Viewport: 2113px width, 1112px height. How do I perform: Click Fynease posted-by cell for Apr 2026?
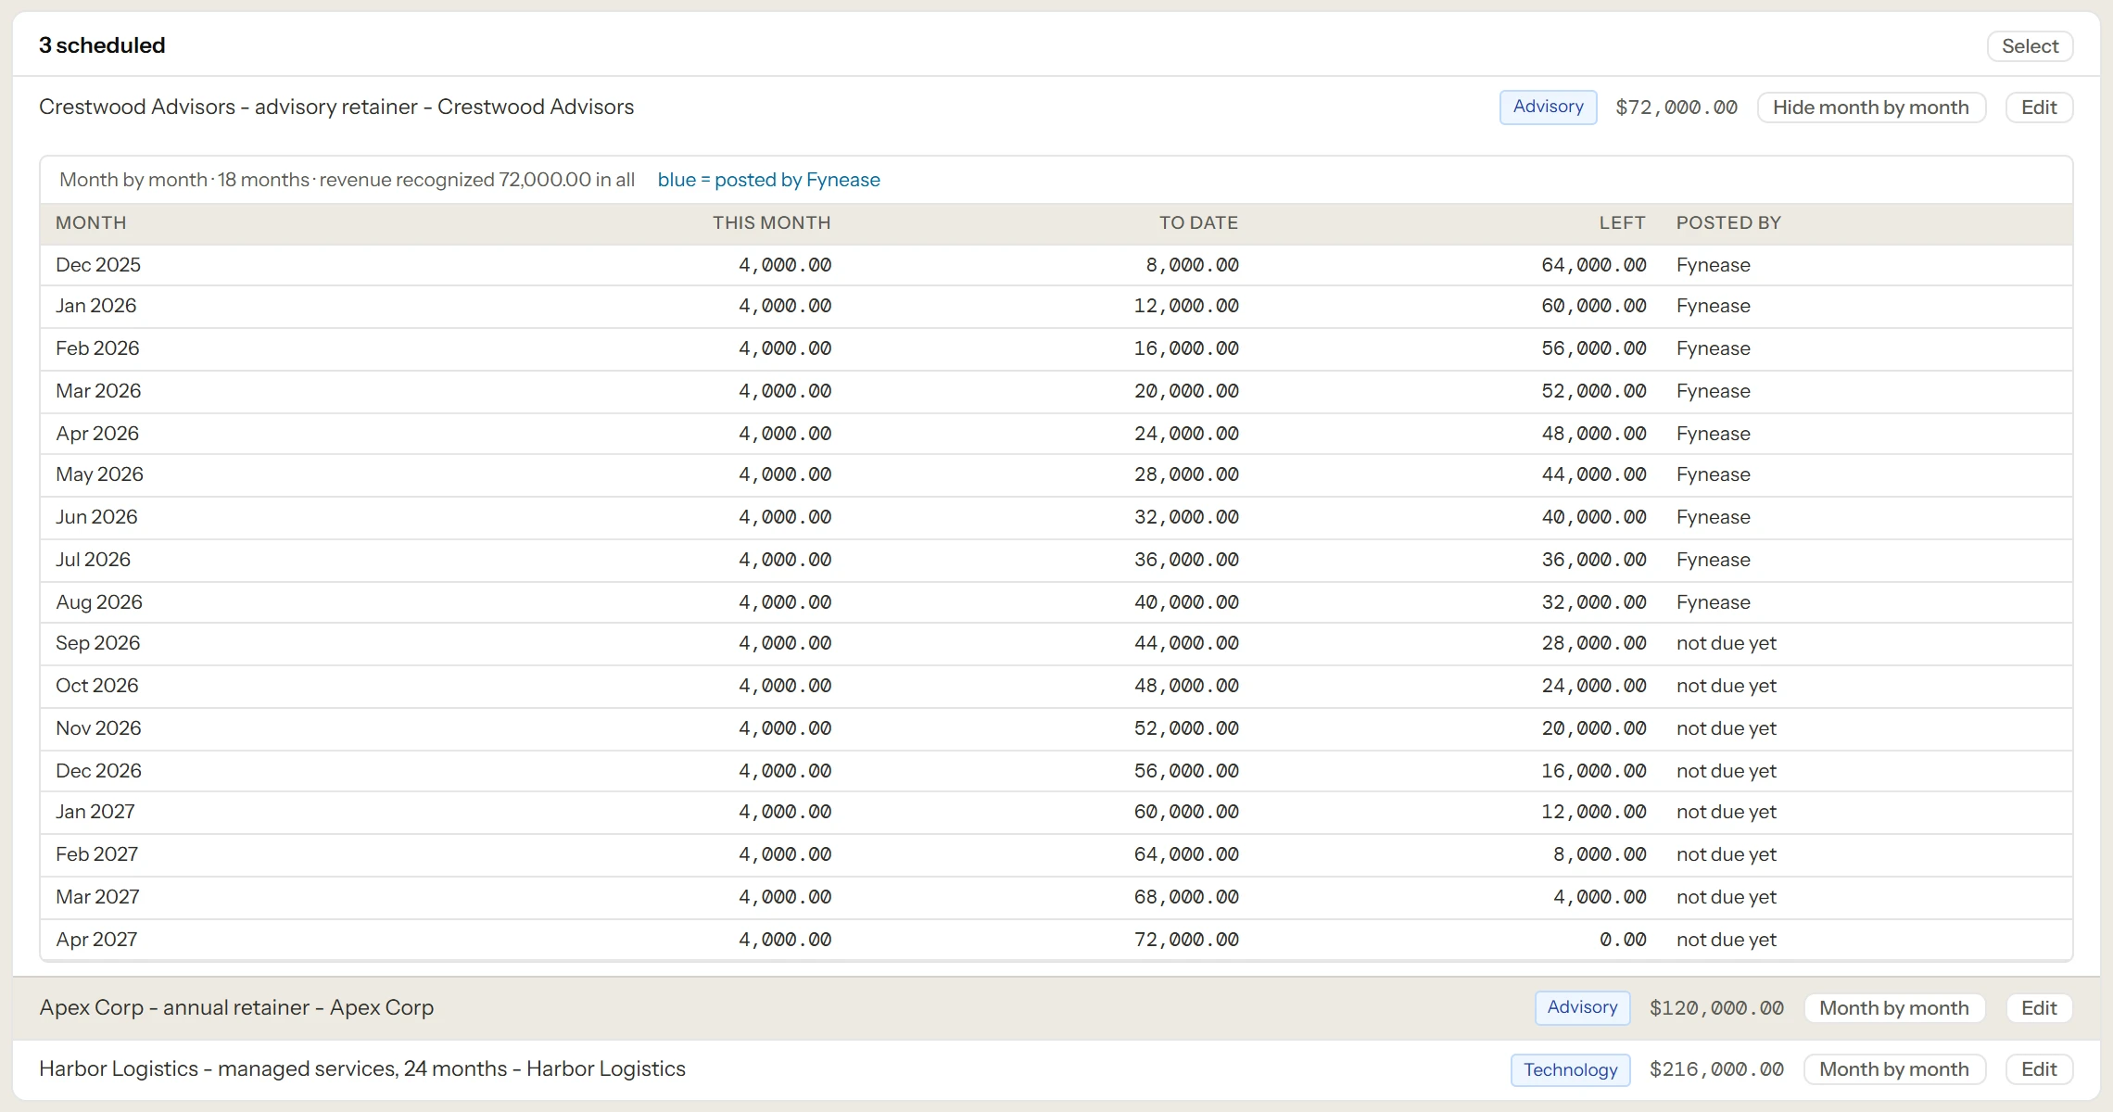pyautogui.click(x=1713, y=434)
